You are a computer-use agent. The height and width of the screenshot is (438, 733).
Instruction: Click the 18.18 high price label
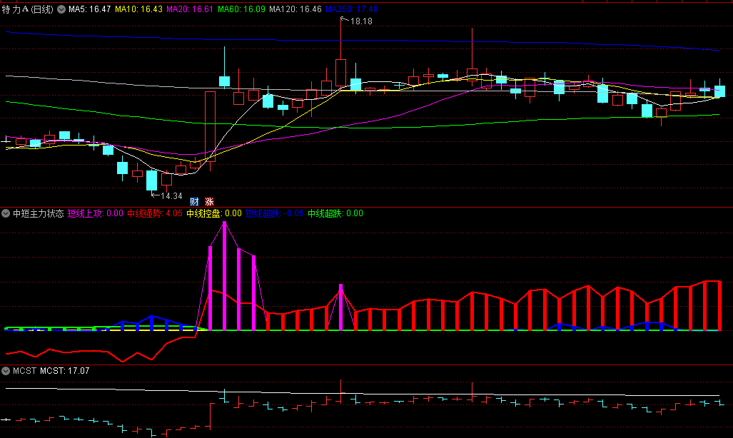[x=361, y=21]
